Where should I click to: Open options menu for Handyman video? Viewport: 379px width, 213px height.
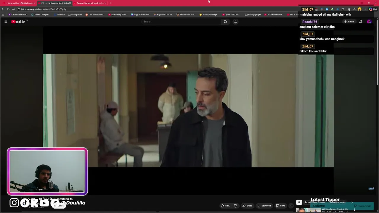(x=354, y=210)
